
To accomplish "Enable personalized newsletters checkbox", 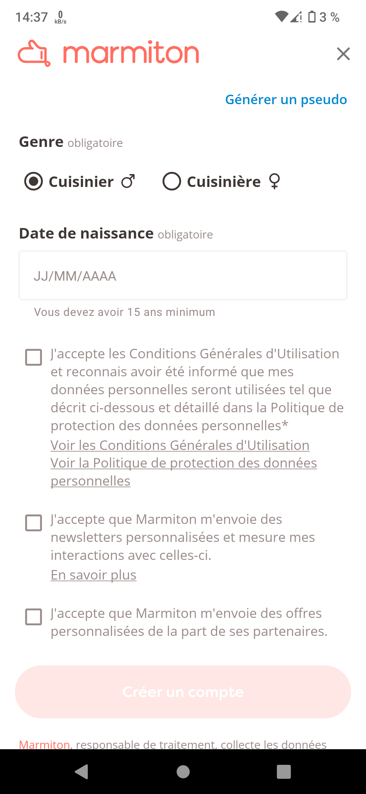I will tap(34, 523).
